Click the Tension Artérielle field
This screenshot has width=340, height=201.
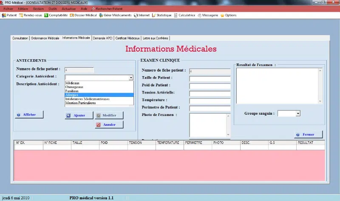click(210, 94)
